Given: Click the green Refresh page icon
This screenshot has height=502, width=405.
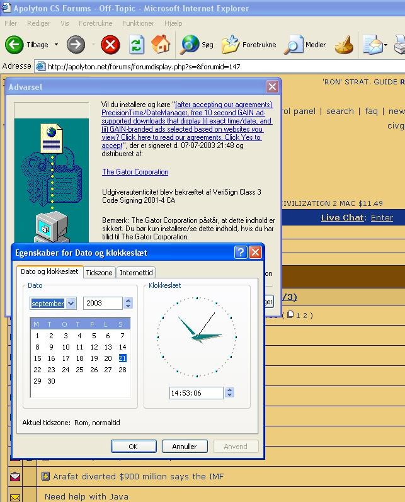Looking at the screenshot, I should (x=136, y=45).
